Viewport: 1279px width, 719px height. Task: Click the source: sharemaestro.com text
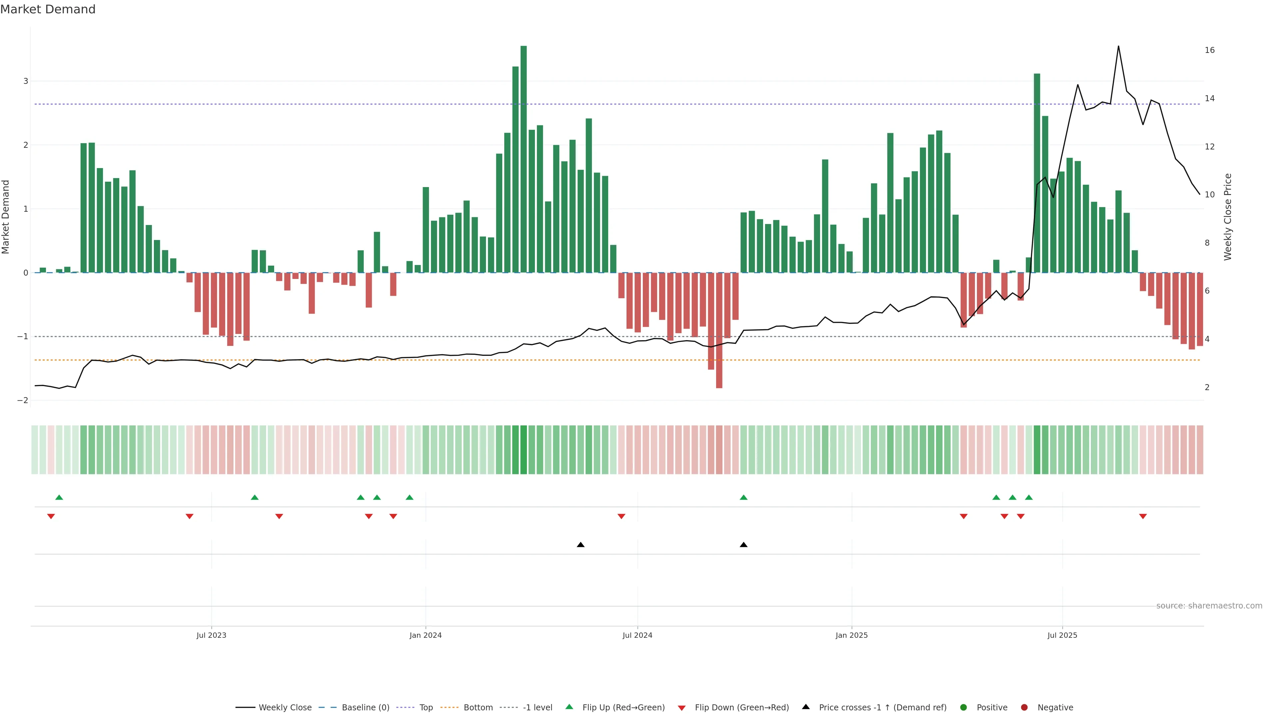[x=1209, y=606]
